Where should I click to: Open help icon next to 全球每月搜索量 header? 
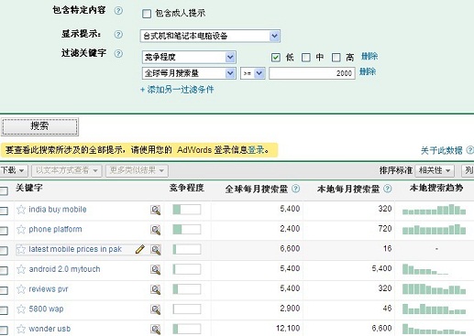tap(295, 189)
